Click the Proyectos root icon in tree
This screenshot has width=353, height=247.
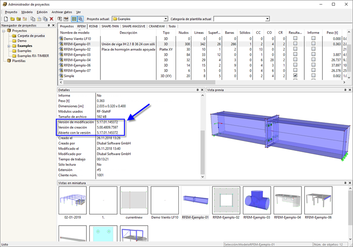coord(9,31)
